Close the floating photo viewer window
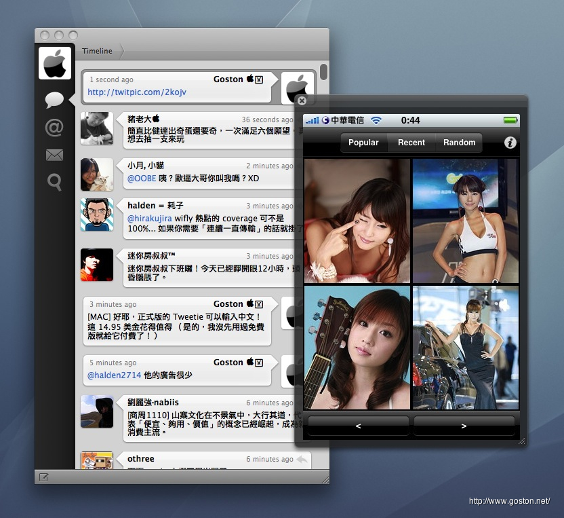564x518 pixels. [302, 101]
